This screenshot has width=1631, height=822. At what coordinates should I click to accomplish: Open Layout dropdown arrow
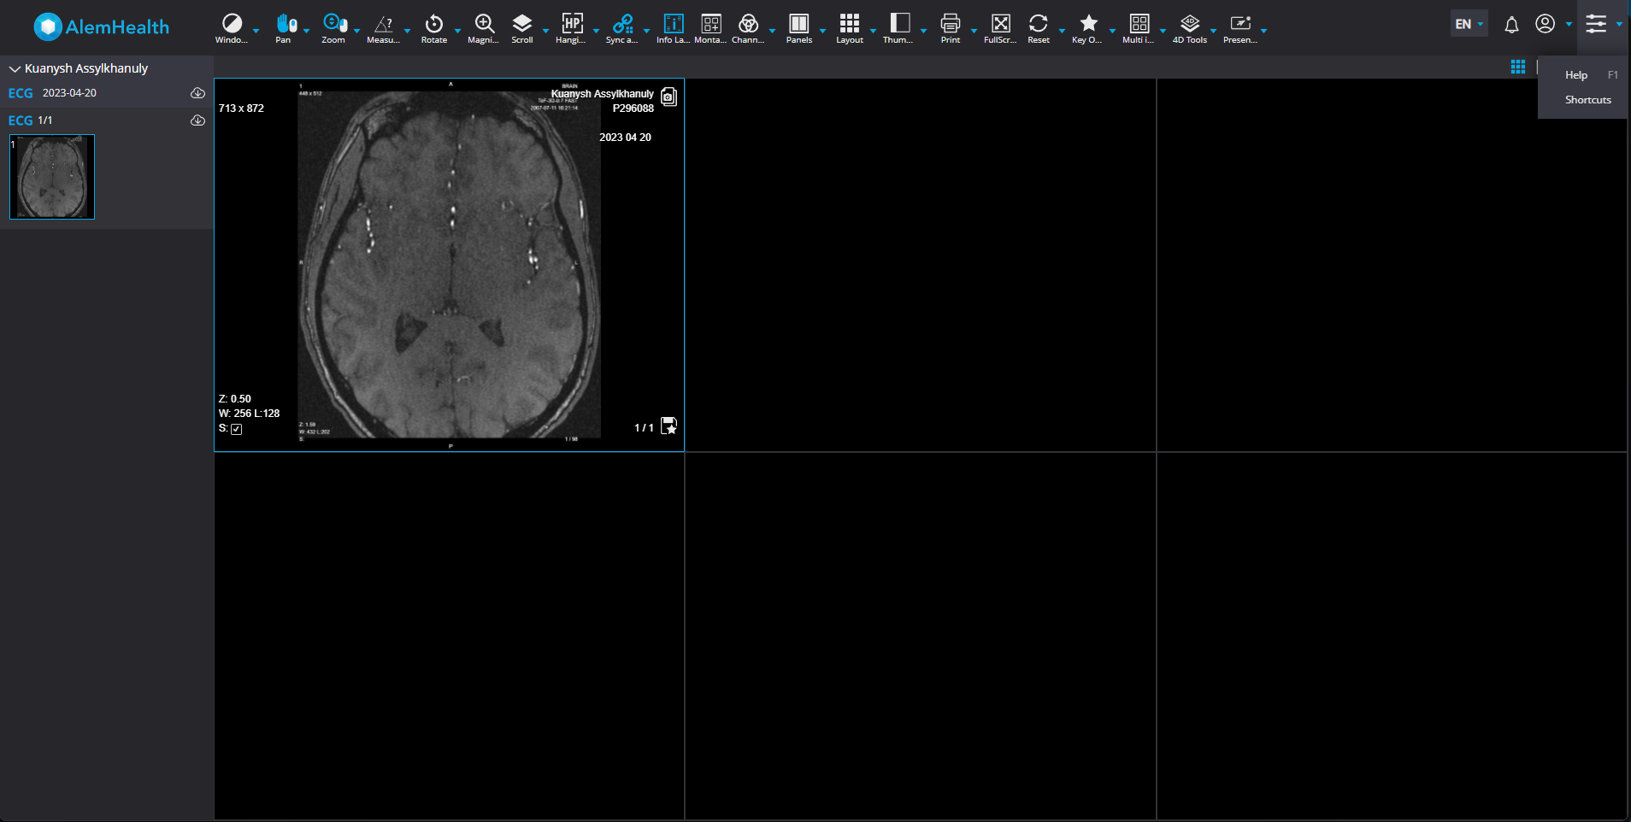pyautogui.click(x=873, y=30)
